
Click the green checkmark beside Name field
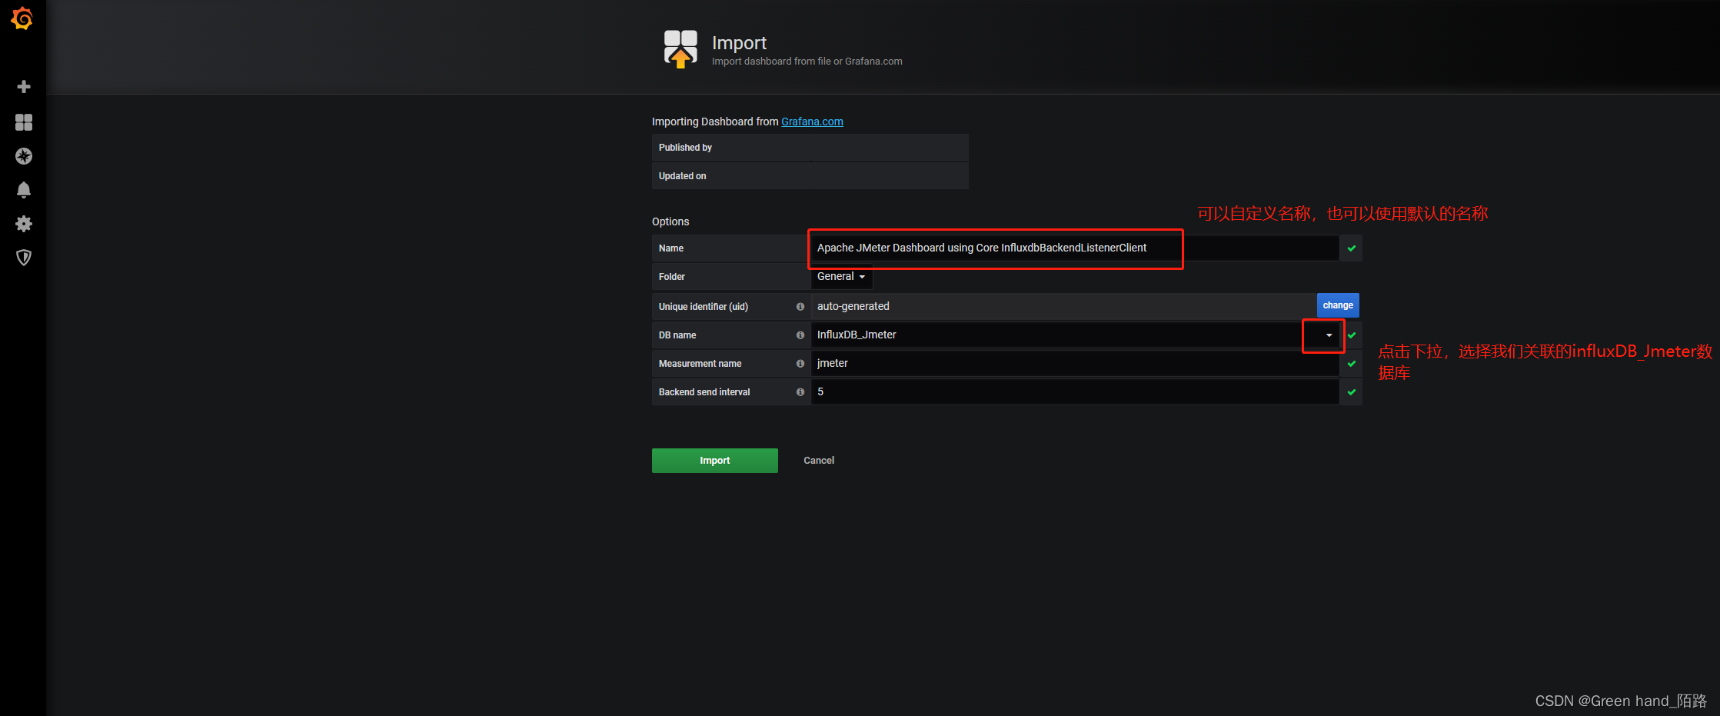click(x=1352, y=248)
